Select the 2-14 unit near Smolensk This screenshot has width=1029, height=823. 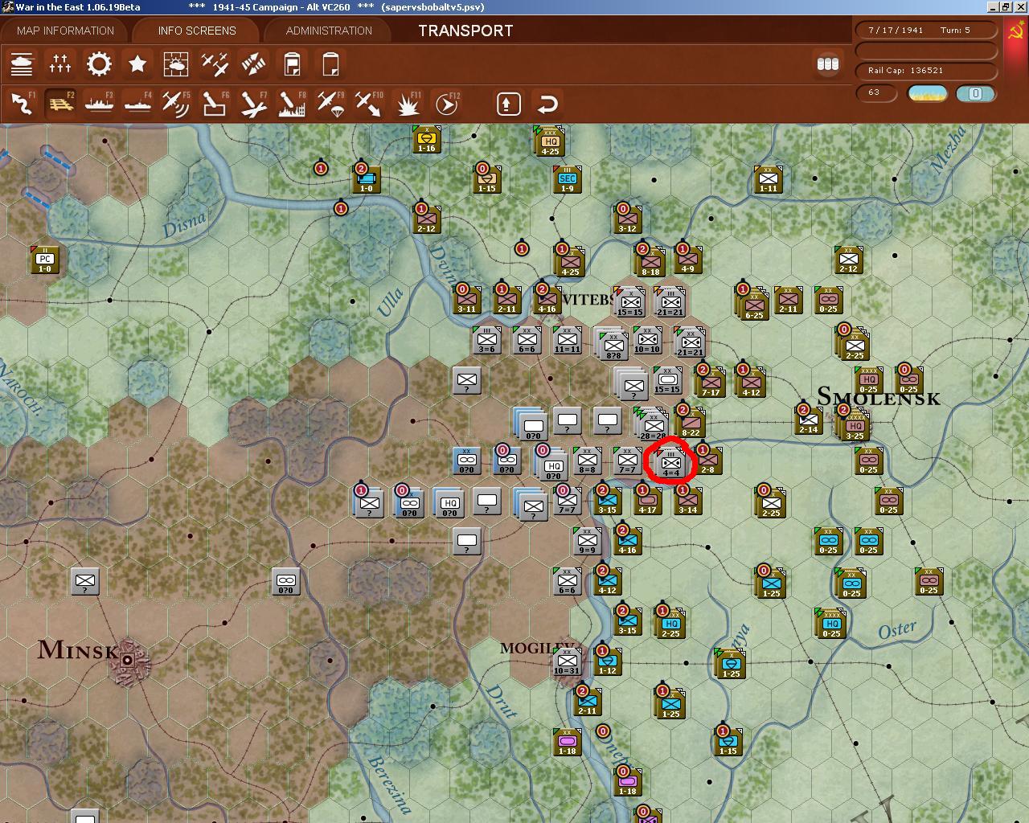(809, 420)
